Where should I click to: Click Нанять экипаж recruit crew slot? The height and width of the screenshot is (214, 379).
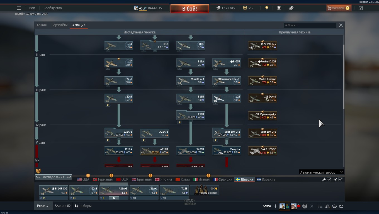point(204,191)
